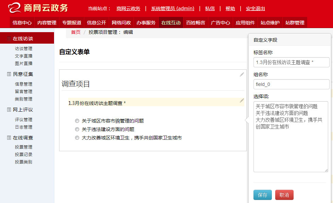Click the 保存 button
Screen dimensions: 333x203
click(x=262, y=195)
